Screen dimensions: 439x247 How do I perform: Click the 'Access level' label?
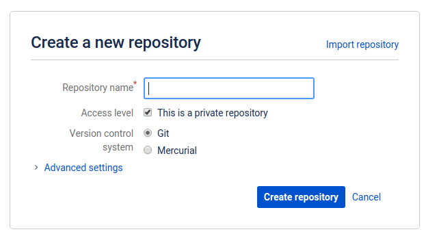click(107, 113)
